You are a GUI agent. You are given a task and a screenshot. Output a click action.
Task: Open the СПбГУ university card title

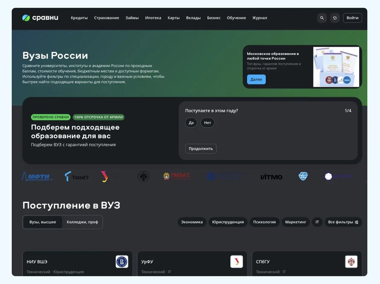[x=263, y=262]
